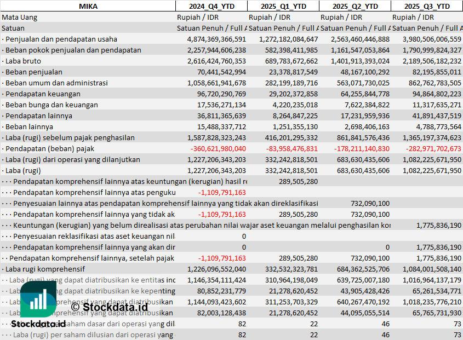Click Beban pokok penjualan dan pendapatan label
Viewport: 463px width, 340px height.
coord(73,50)
